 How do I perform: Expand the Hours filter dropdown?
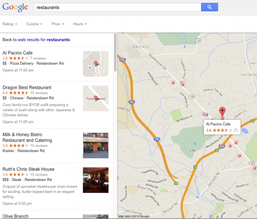coord(80,24)
